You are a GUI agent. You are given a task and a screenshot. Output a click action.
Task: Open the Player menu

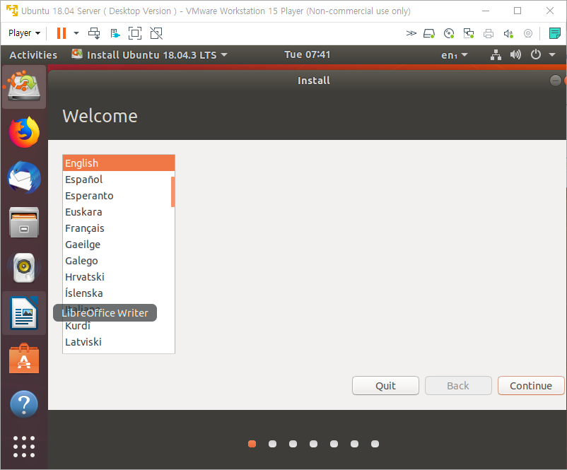point(24,33)
